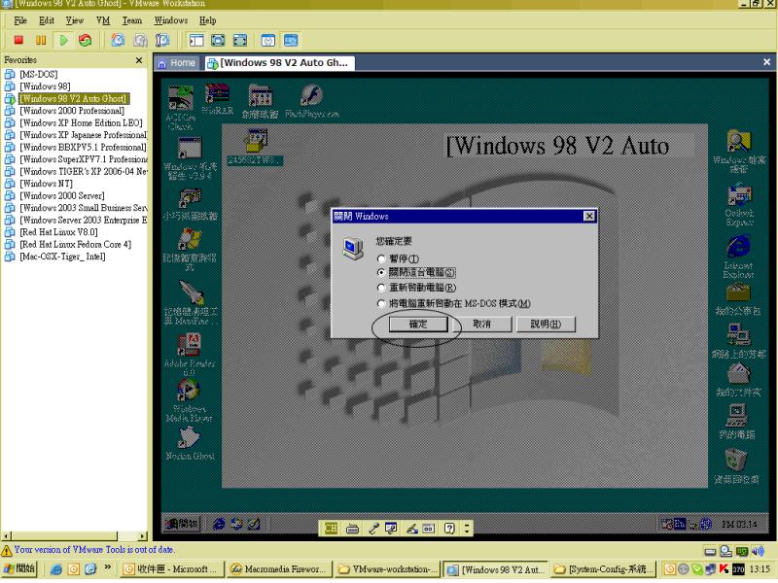Select [Windows 98] in Favorites
Image resolution: width=778 pixels, height=583 pixels.
tap(45, 86)
